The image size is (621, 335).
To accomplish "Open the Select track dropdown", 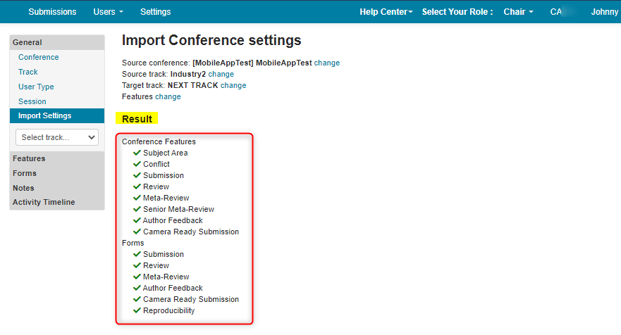I will pyautogui.click(x=57, y=137).
